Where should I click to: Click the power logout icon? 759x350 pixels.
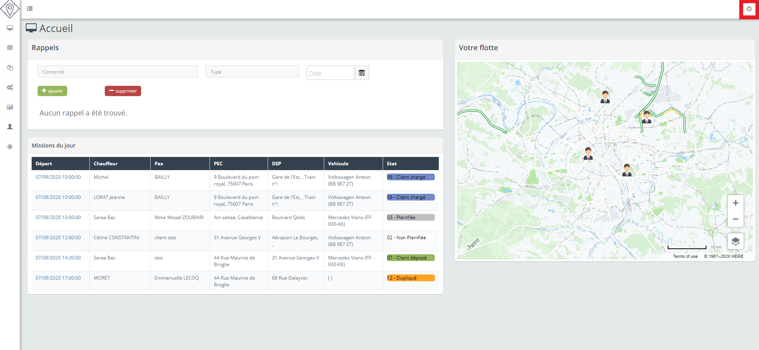click(749, 9)
